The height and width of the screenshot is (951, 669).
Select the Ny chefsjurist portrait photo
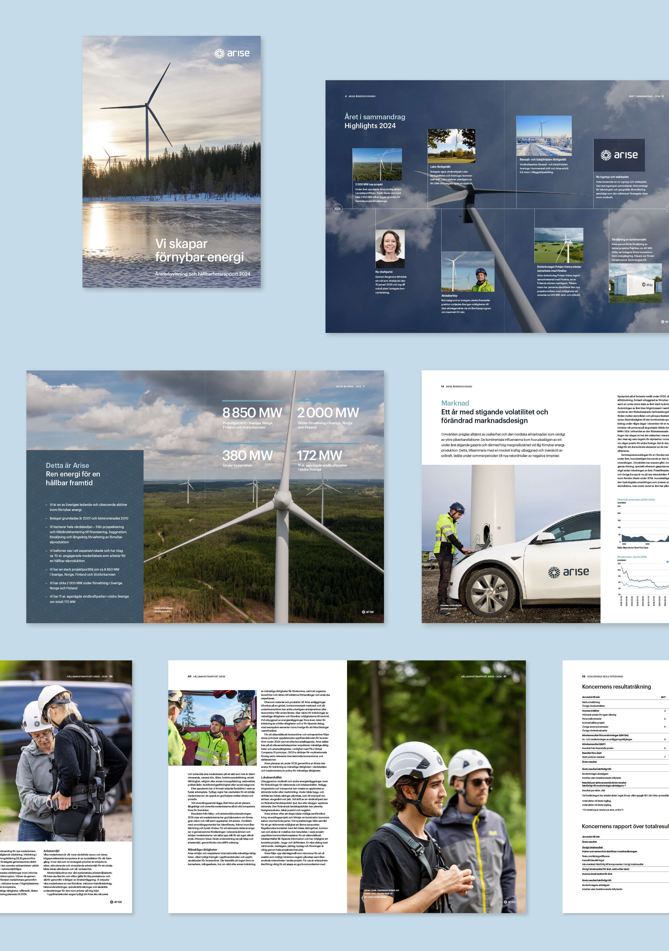click(x=390, y=249)
